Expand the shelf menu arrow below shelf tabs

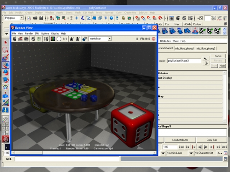(7, 34)
